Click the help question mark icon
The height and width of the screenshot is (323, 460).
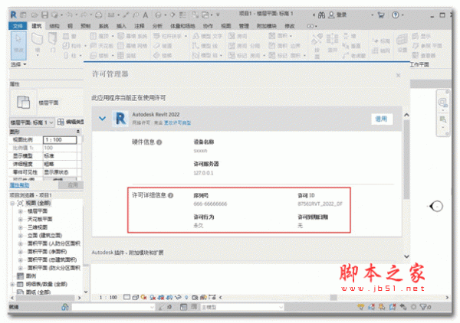click(x=396, y=15)
